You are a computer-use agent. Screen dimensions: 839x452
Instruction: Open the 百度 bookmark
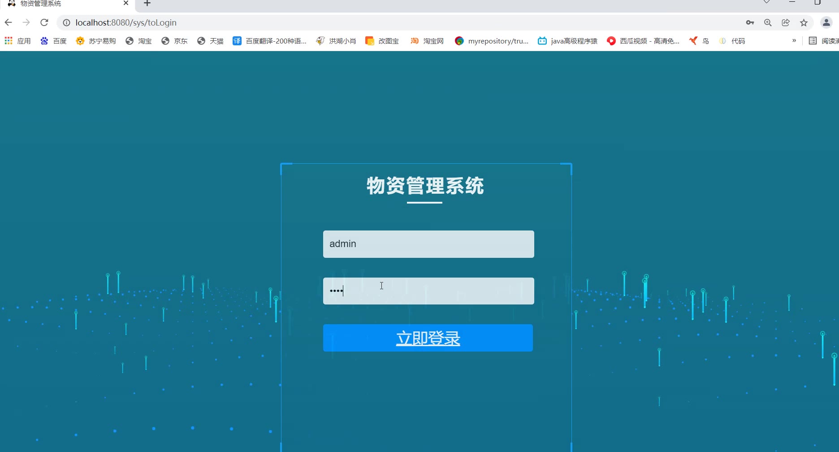(53, 41)
